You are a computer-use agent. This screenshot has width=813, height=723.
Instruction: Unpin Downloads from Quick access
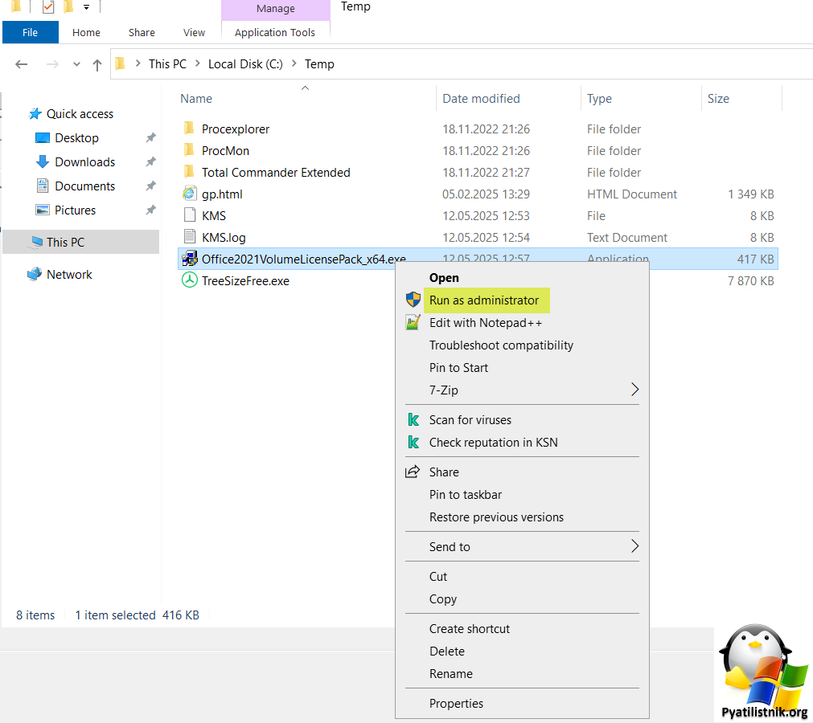point(150,161)
